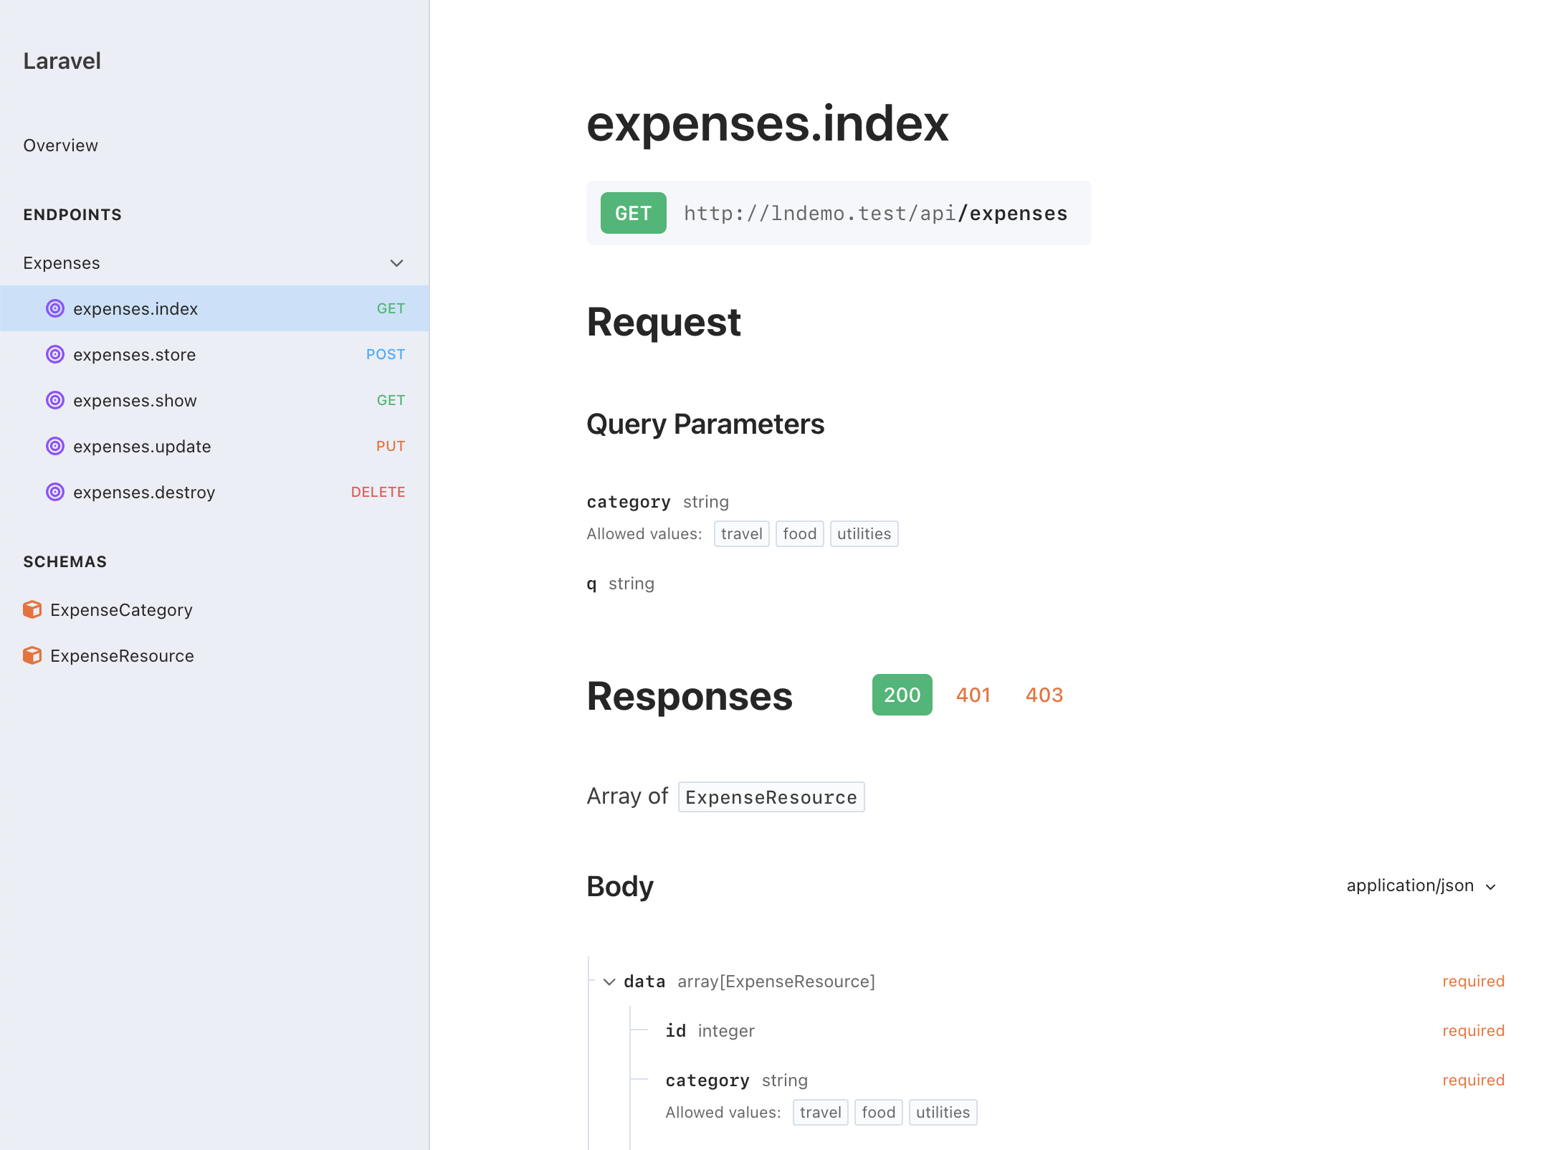The width and height of the screenshot is (1554, 1150).
Task: Open the application/json content type dropdown
Action: pos(1421,886)
